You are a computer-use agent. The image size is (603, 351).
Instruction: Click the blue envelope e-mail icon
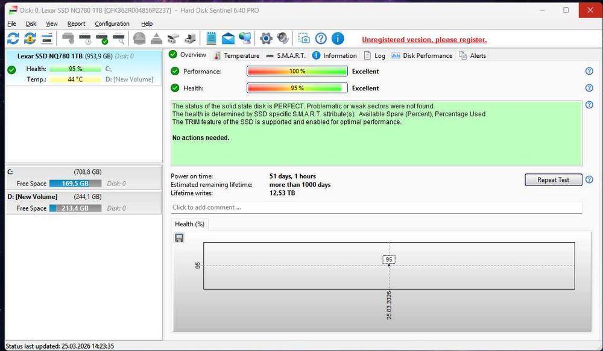228,39
